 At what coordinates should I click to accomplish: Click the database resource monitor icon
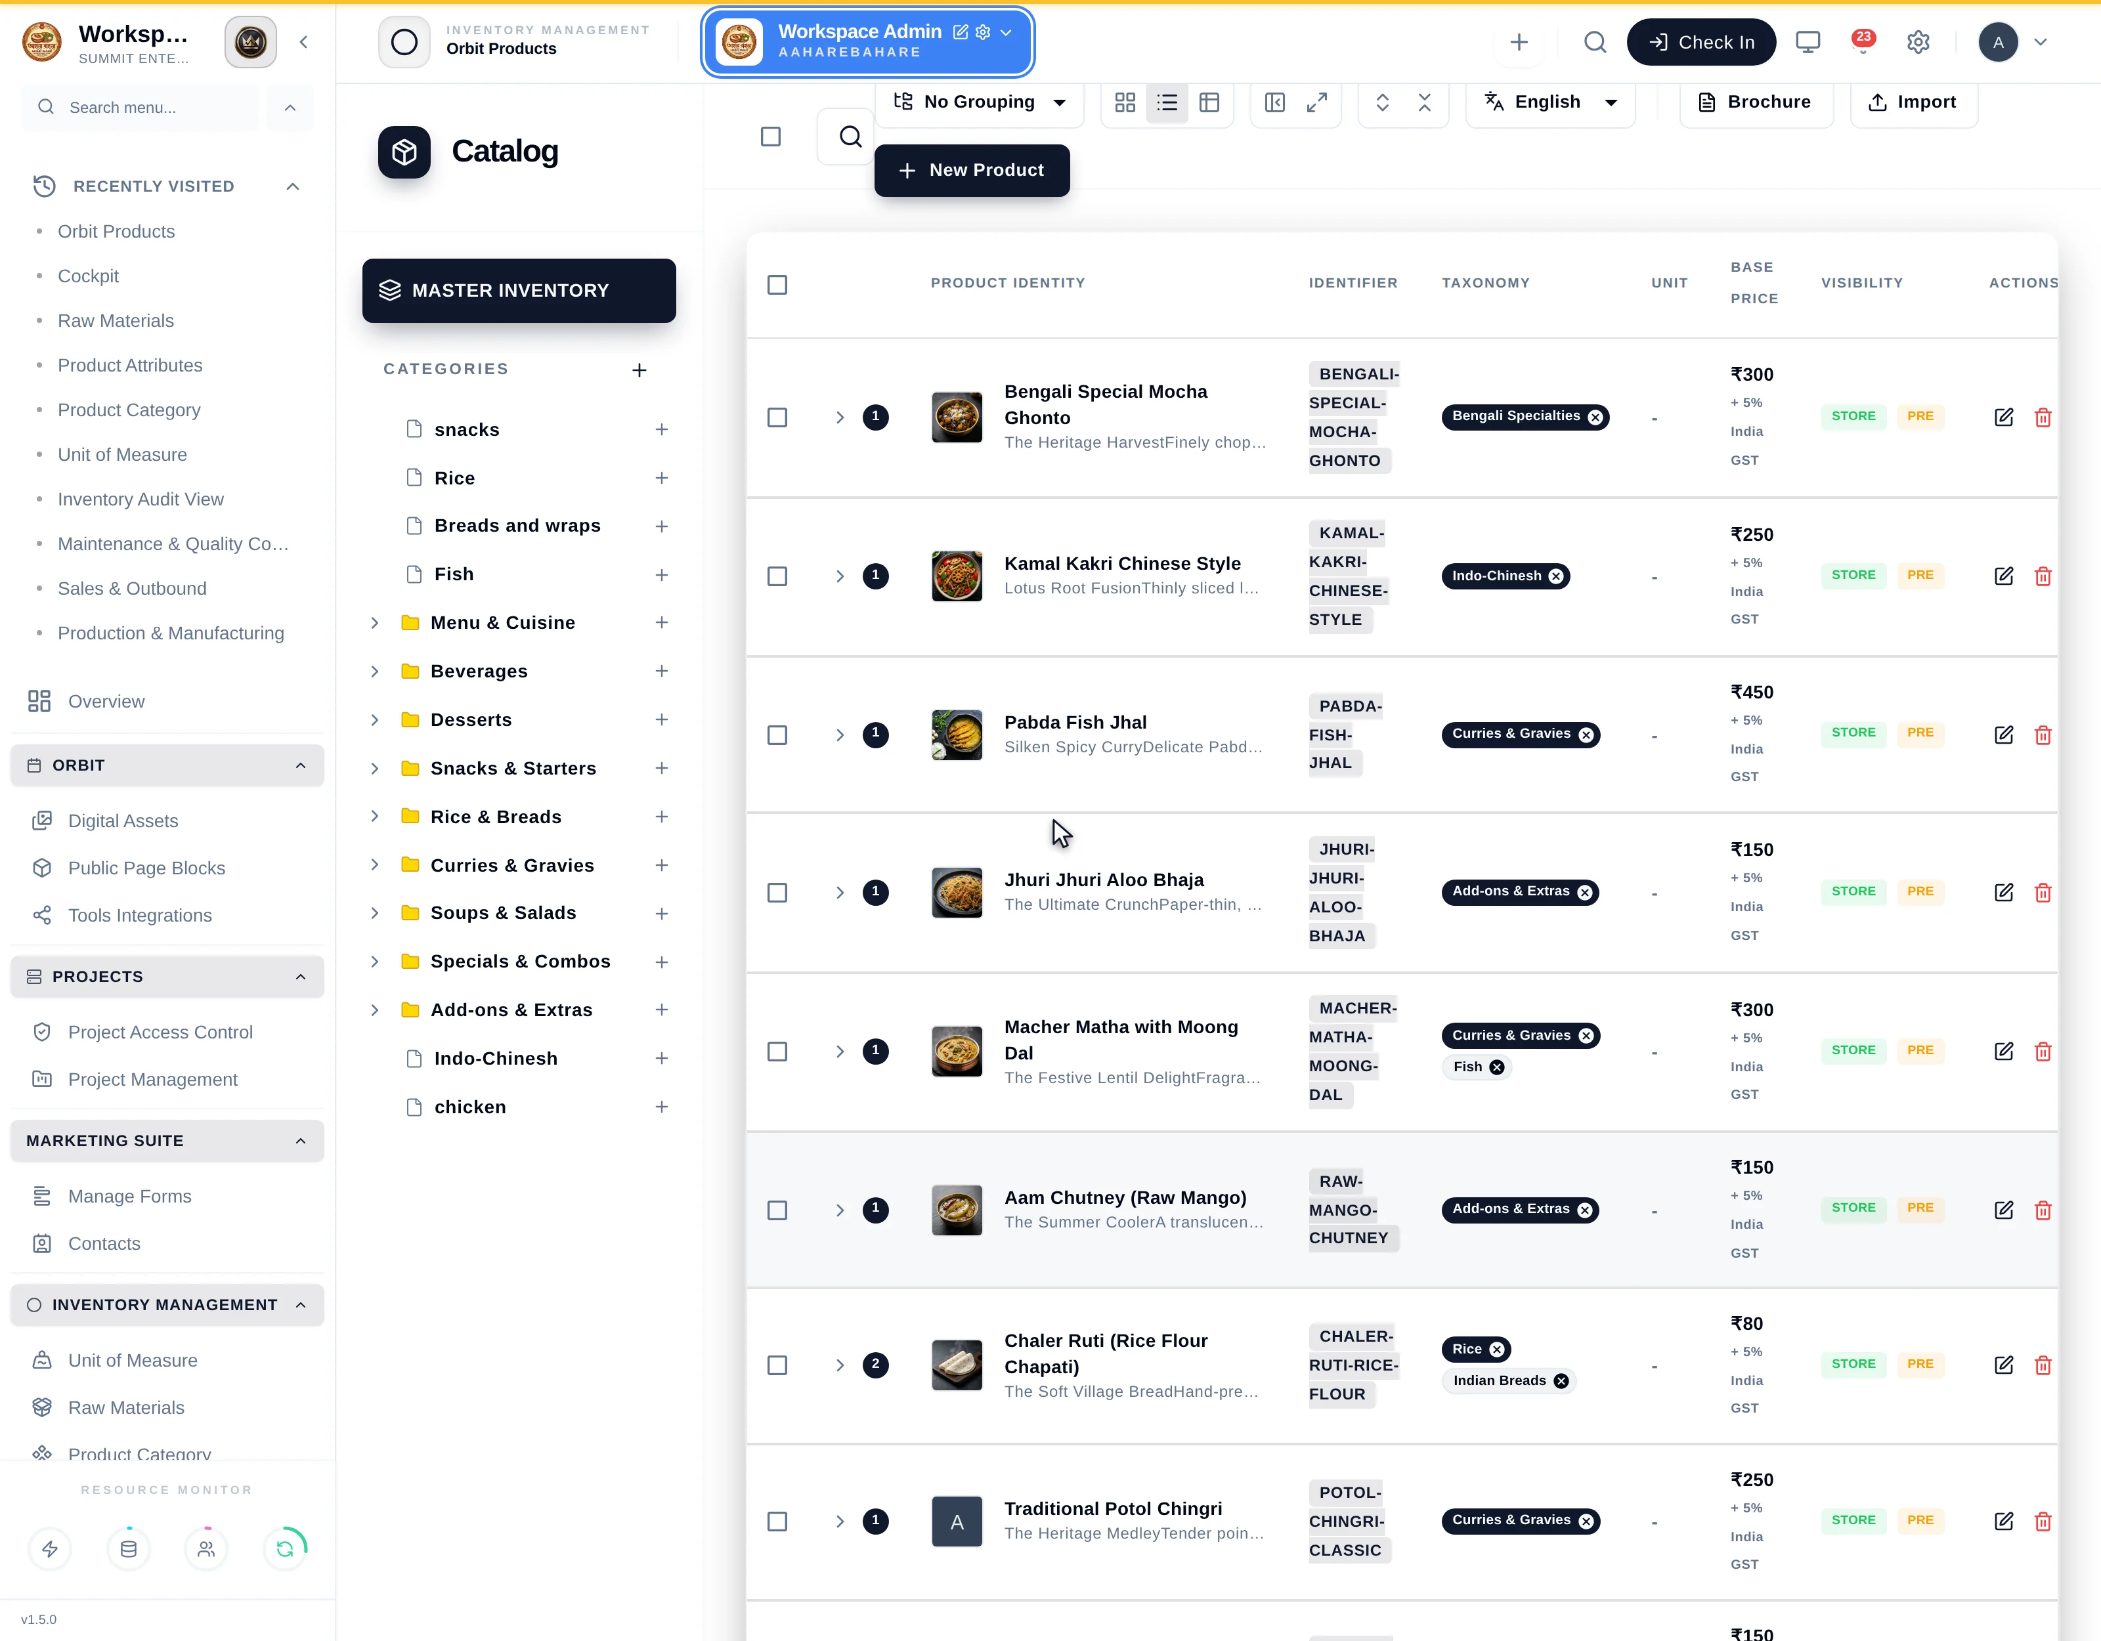pyautogui.click(x=128, y=1548)
